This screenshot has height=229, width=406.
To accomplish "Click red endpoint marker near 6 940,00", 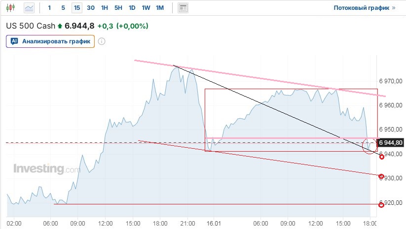I will pyautogui.click(x=381, y=157).
